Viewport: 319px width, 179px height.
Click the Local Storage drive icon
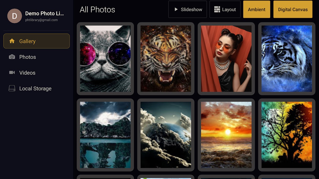(12, 88)
